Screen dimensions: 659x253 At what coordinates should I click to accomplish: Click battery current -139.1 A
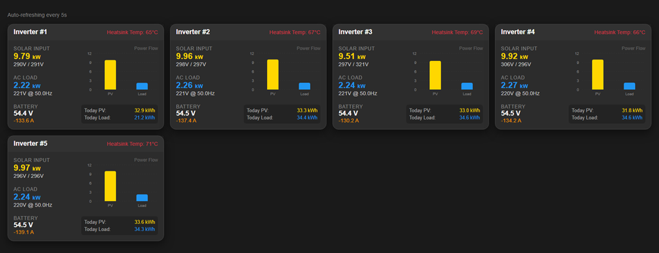[24, 232]
